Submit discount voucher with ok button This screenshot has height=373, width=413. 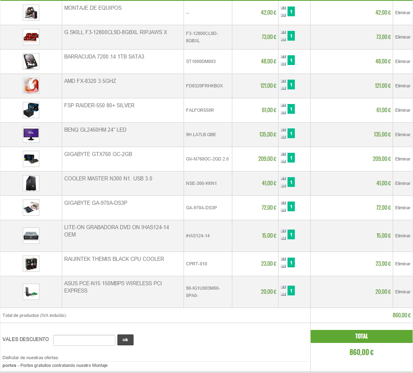click(125, 340)
